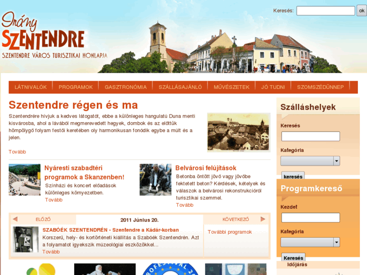Expand the Szálláshelyek Kategória dropdown
Viewport: 367px width, 275px height.
click(x=310, y=161)
